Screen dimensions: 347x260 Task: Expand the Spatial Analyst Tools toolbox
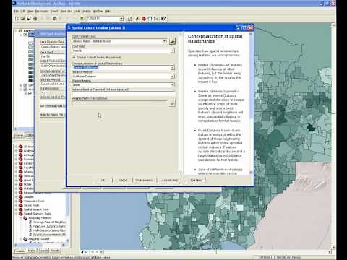tap(16, 209)
